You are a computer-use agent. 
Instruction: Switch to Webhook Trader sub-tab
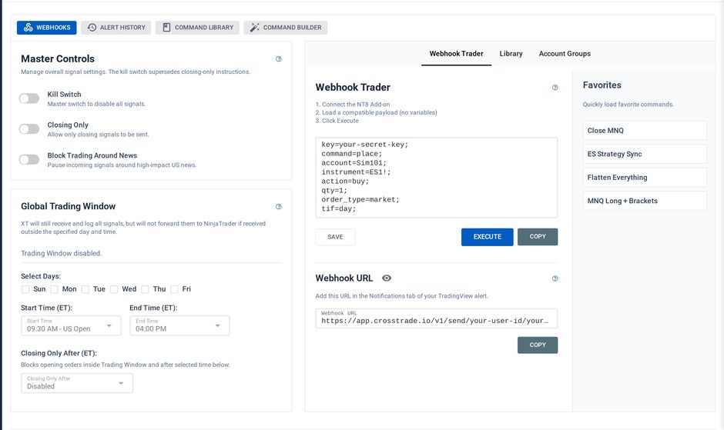click(456, 54)
